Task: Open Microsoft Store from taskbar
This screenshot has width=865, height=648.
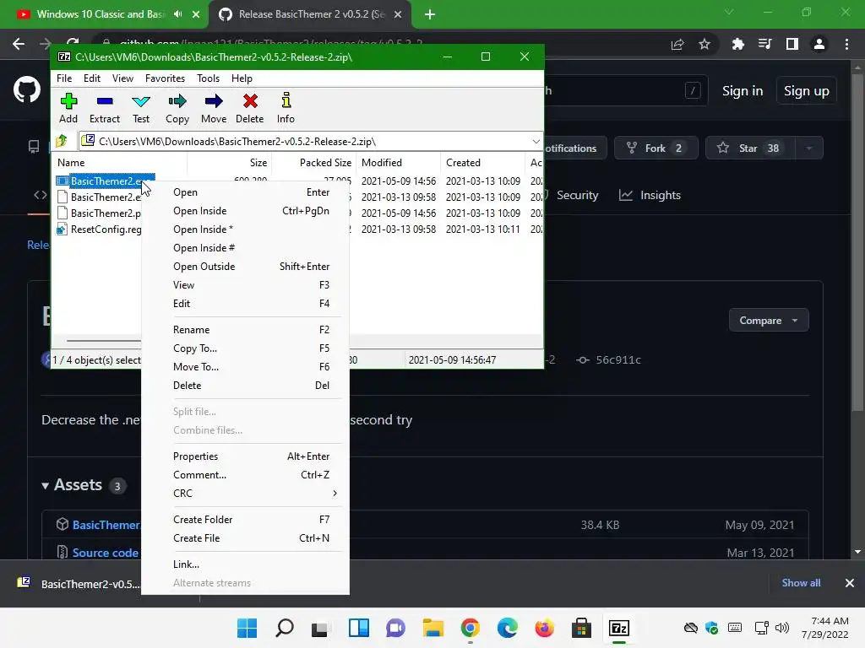Action: (x=581, y=628)
